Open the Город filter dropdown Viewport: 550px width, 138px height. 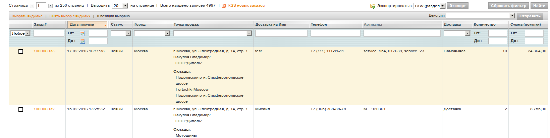(152, 33)
